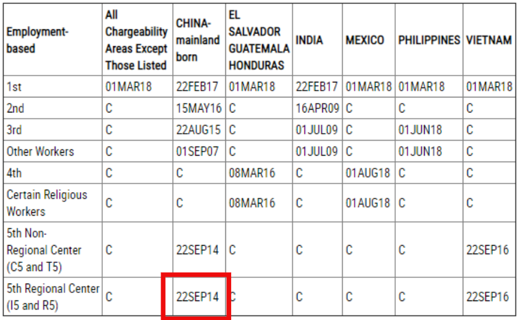
Task: Select the INDIA column header
Action: 309,40
